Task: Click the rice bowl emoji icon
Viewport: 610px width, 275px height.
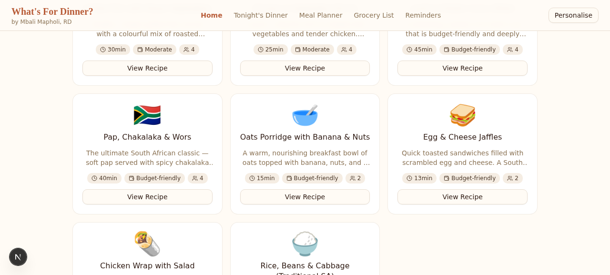Action: (305, 244)
